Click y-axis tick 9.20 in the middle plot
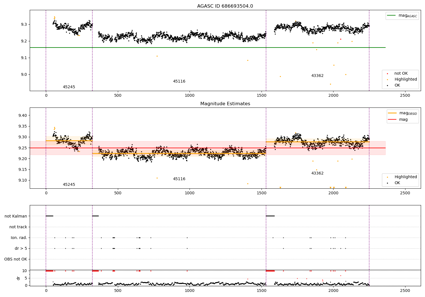Viewport: 425px width, 297px height. 23,159
